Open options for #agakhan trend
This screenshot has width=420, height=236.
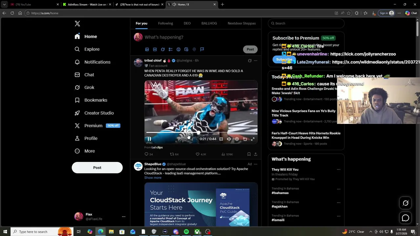click(339, 203)
